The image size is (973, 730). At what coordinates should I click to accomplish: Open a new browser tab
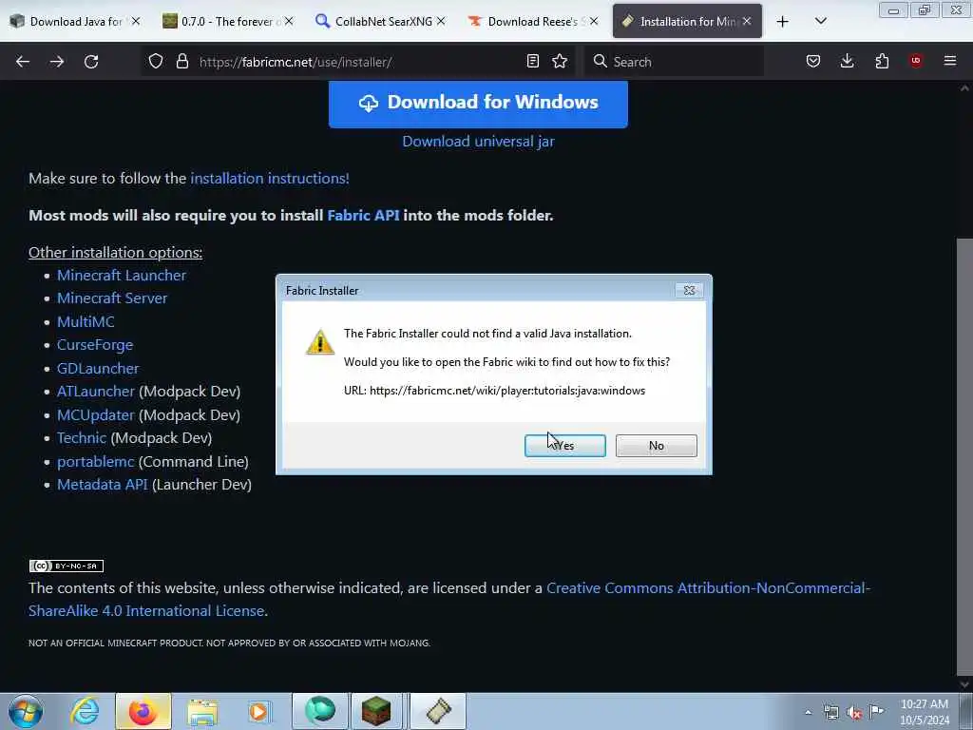click(x=783, y=22)
